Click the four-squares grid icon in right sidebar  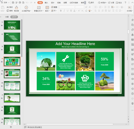tap(132, 44)
